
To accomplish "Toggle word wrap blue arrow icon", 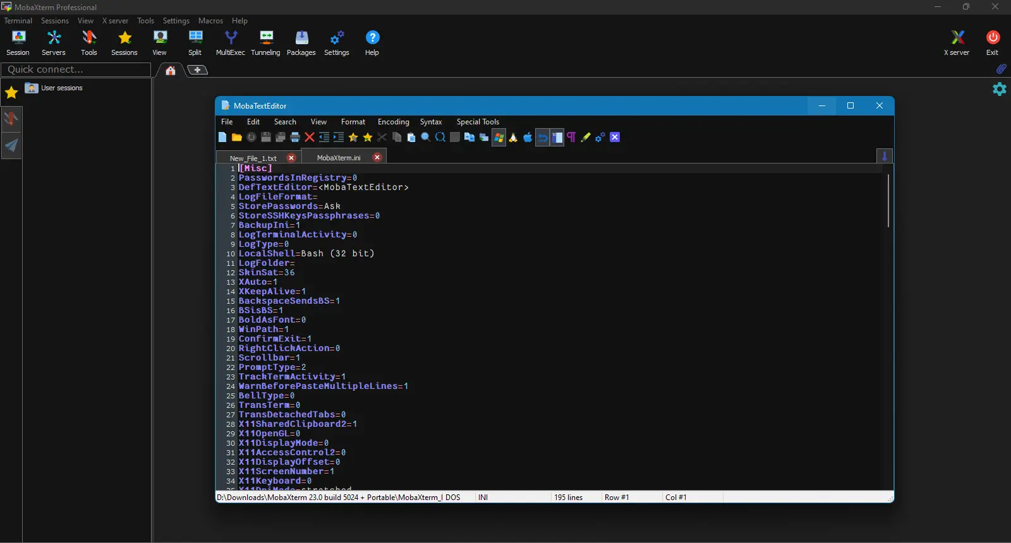I will tap(542, 137).
